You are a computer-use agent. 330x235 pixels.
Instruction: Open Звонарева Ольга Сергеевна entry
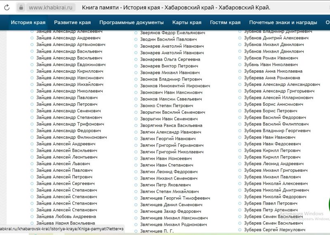click(170, 60)
